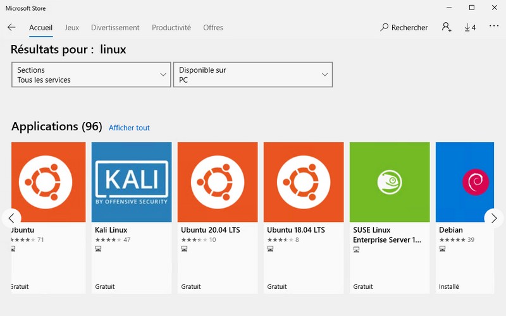Click the Kali Linux app logo
This screenshot has height=316, width=506.
point(132,182)
